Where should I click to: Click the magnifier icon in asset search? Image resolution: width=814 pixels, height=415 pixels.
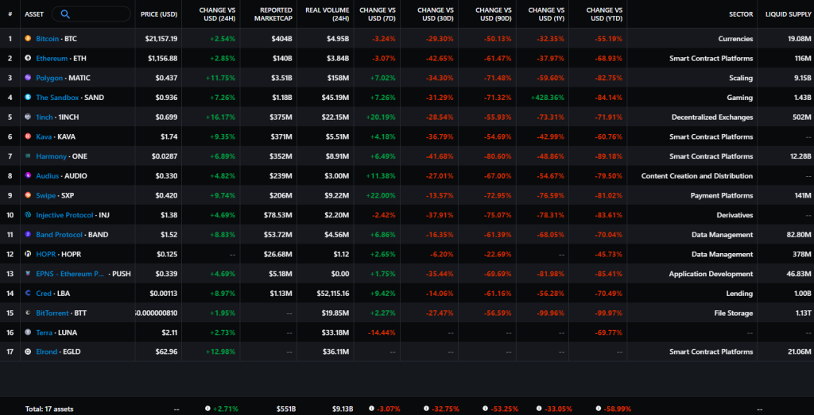pyautogui.click(x=65, y=14)
